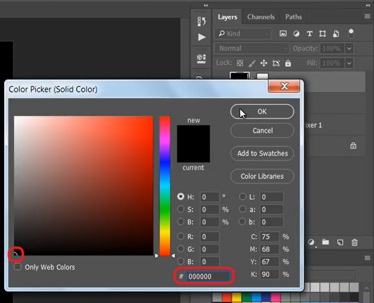
Task: Create a new group folder icon
Action: (x=326, y=242)
